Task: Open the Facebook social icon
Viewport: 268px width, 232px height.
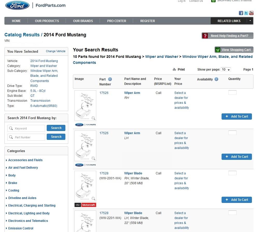Action: pyautogui.click(x=241, y=13)
